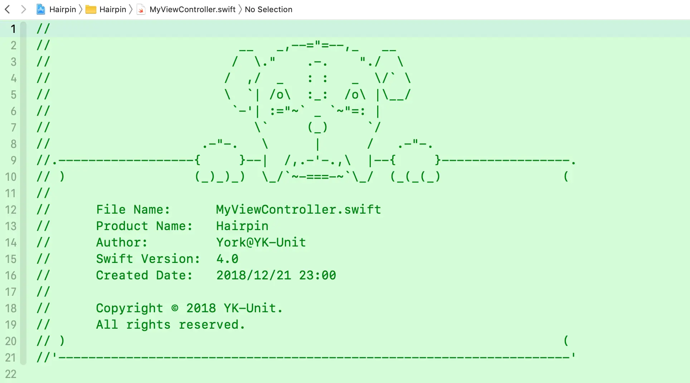Click line number 22 in gutter
Viewport: 690px width, 383px height.
pos(11,374)
